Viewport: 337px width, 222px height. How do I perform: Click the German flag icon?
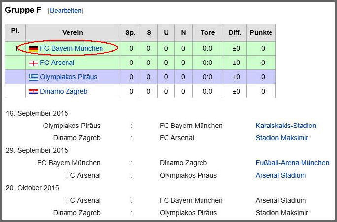(34, 49)
